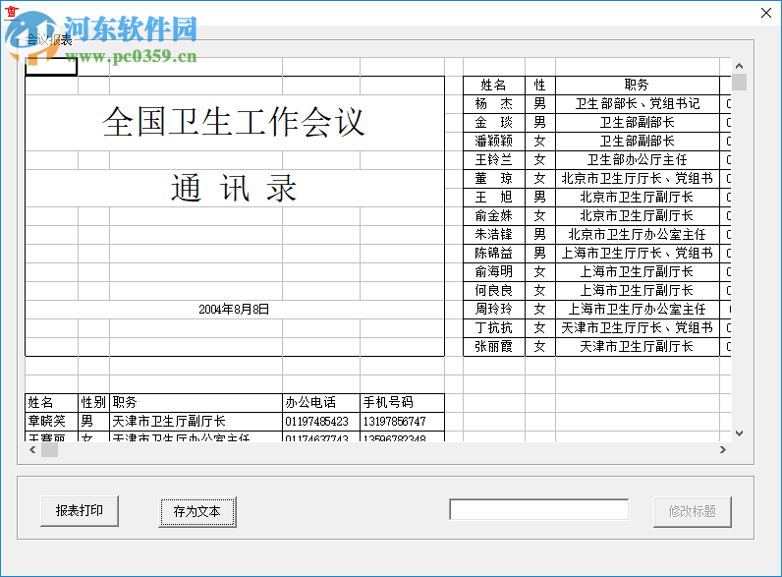Select the 办公电话 header cell
This screenshot has height=577, width=782.
321,403
